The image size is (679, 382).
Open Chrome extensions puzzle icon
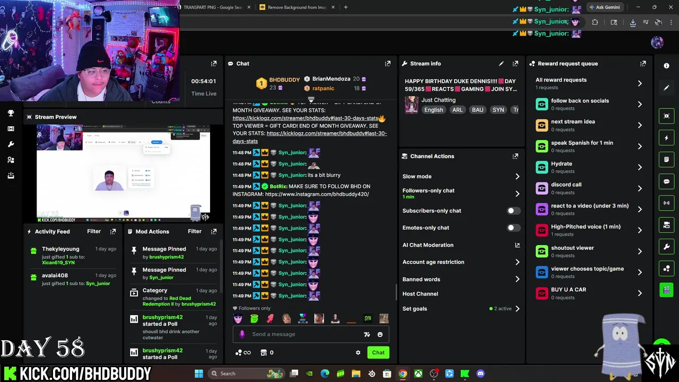(595, 22)
